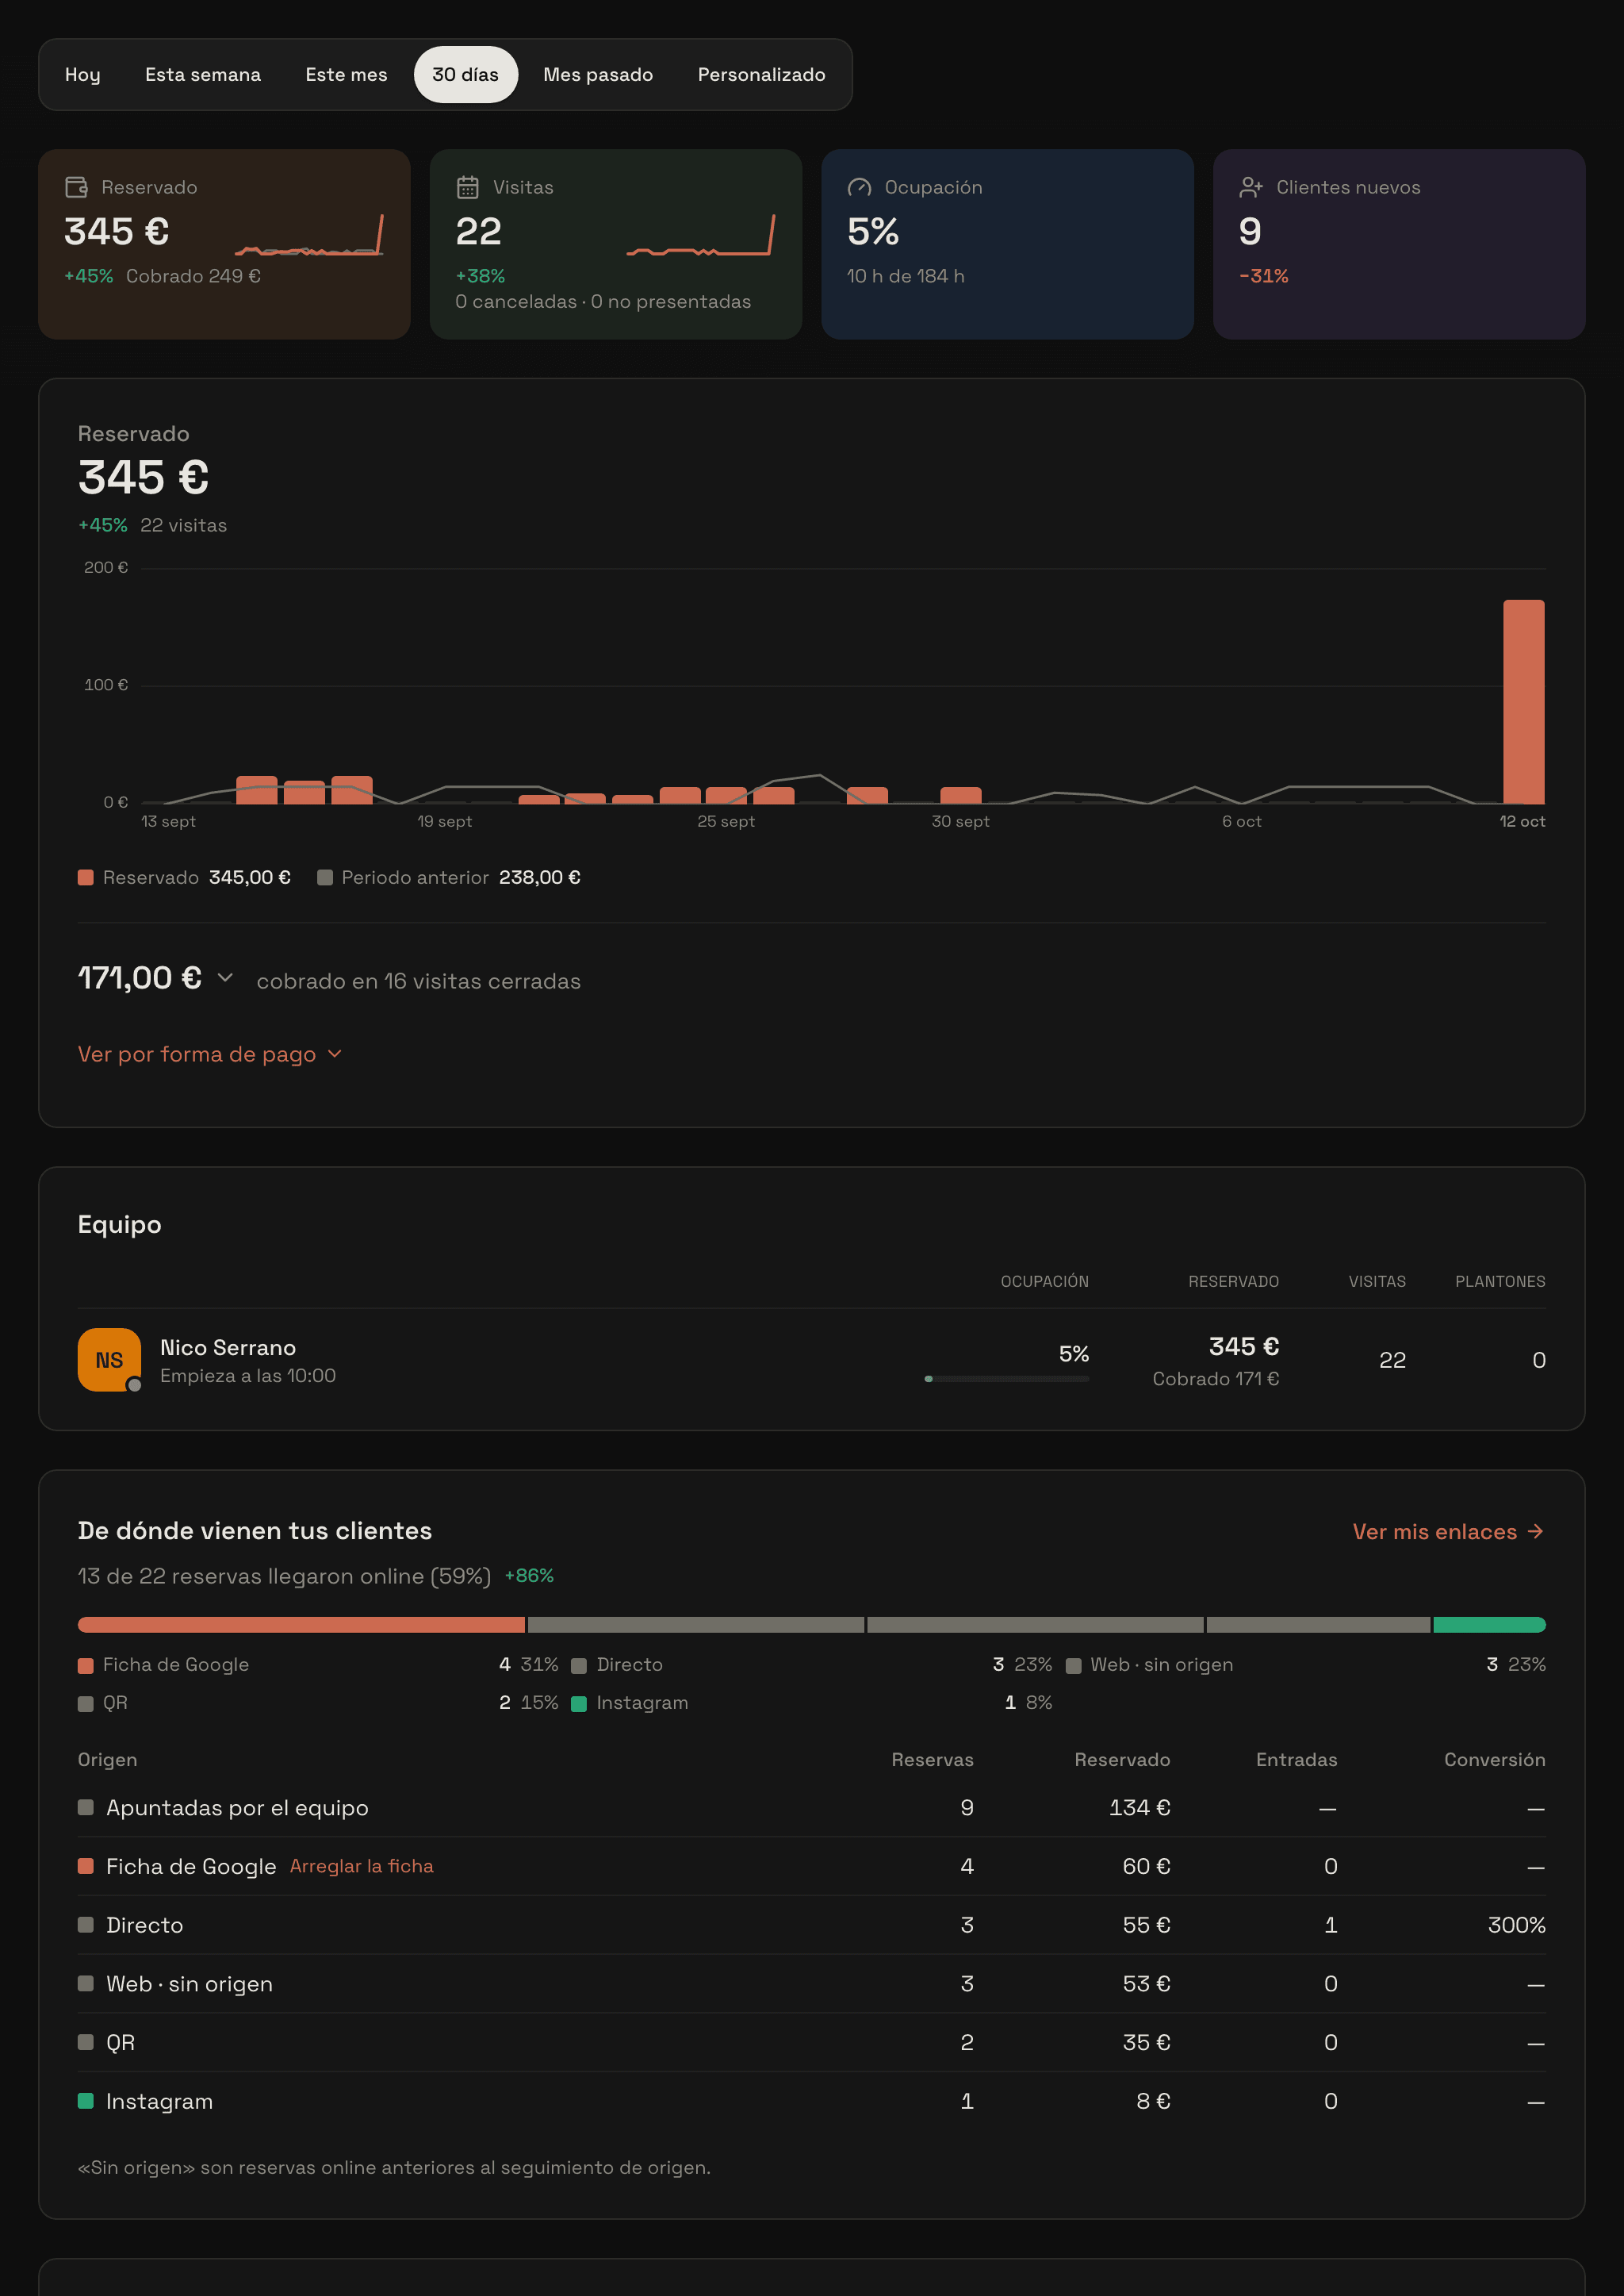Click the green Instagram bar segment
This screenshot has height=2296, width=1624.
coord(1489,1625)
